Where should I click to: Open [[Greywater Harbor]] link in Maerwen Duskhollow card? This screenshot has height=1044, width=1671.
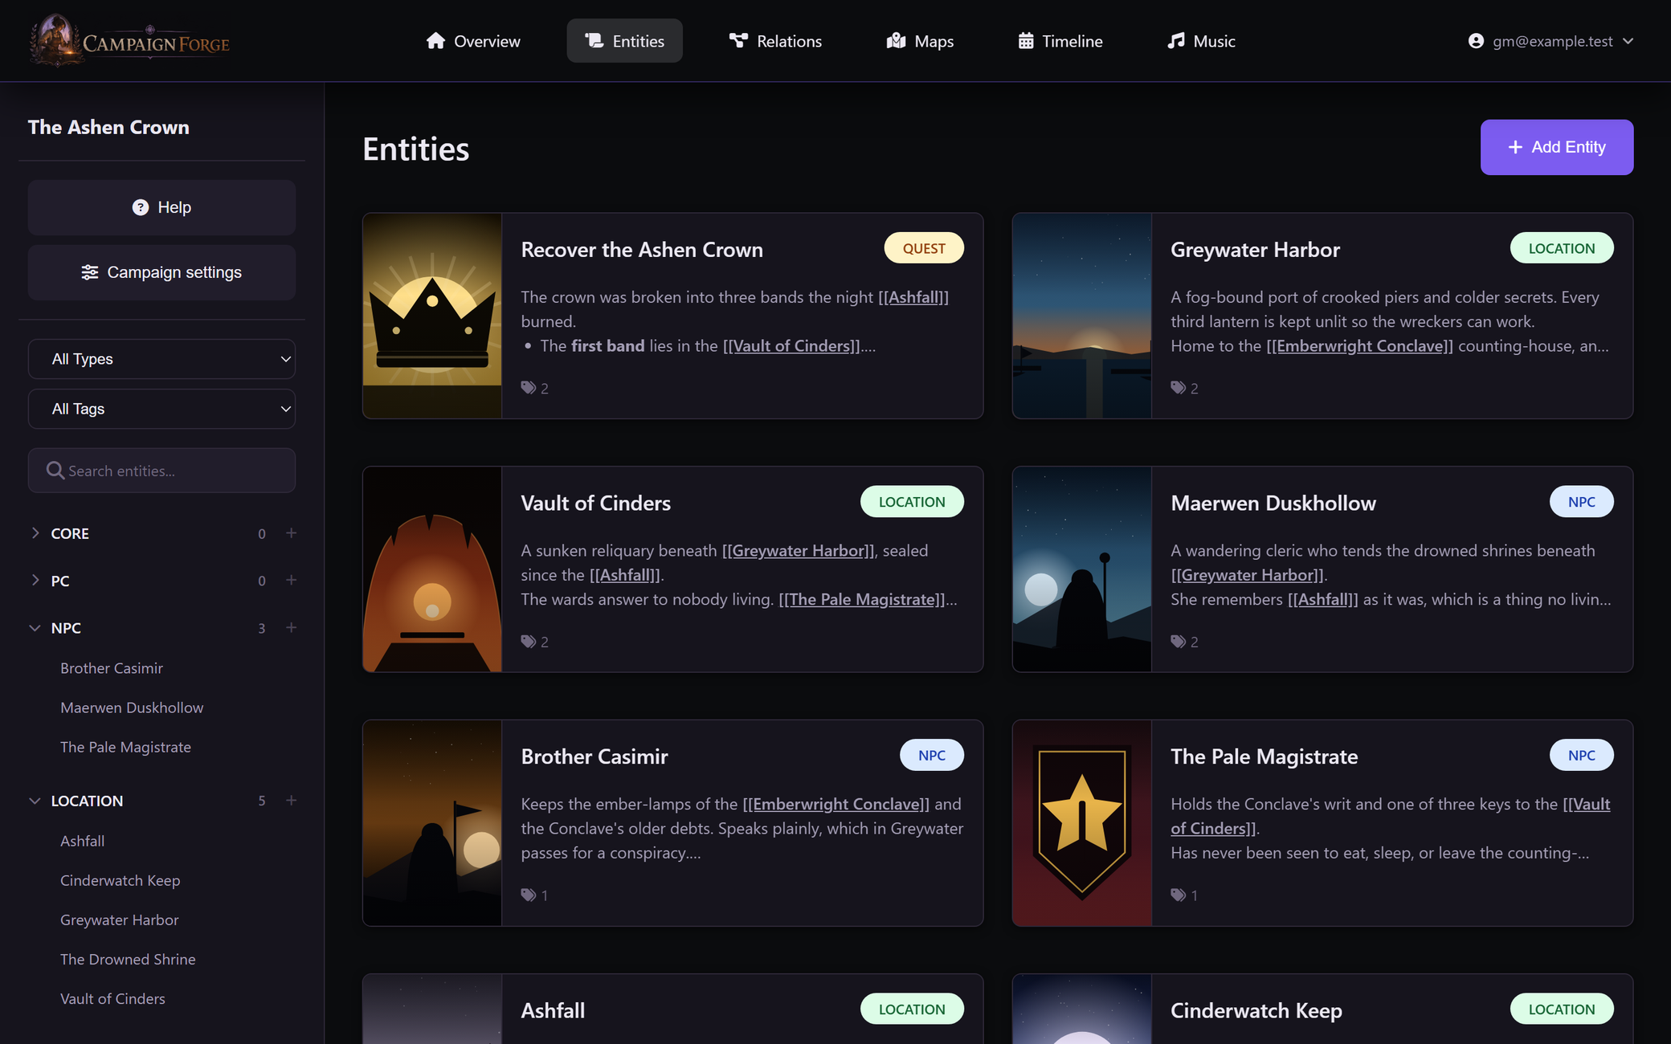(1247, 575)
